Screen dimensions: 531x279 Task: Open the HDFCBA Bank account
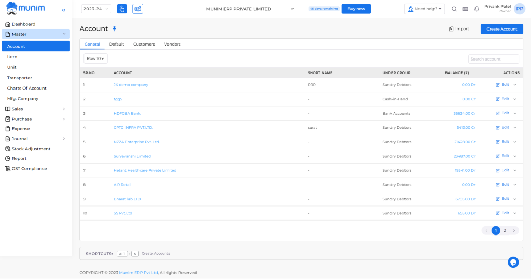point(127,114)
